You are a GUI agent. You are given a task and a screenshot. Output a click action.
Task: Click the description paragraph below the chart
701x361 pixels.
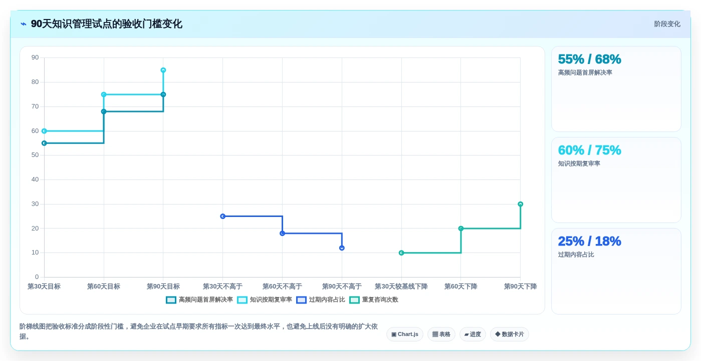[x=198, y=331]
